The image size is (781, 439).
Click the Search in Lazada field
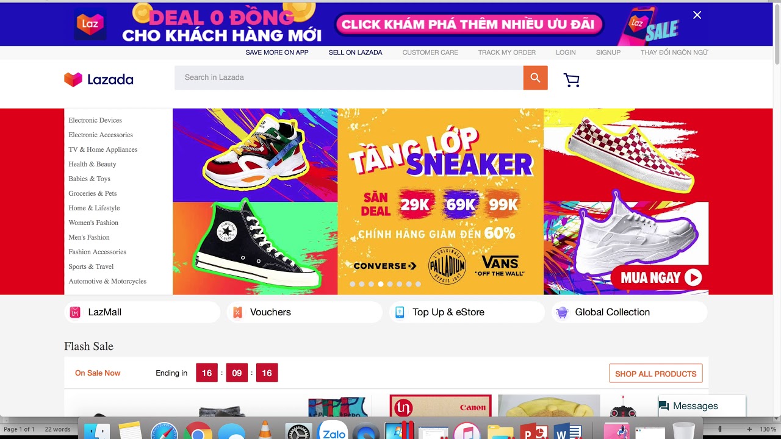(349, 77)
